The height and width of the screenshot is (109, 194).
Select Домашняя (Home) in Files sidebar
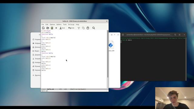(37, 47)
